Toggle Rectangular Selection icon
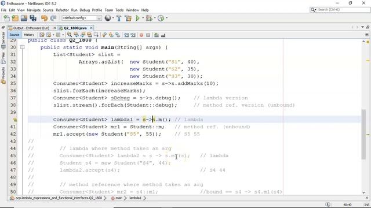371x208 pixels. click(96, 35)
